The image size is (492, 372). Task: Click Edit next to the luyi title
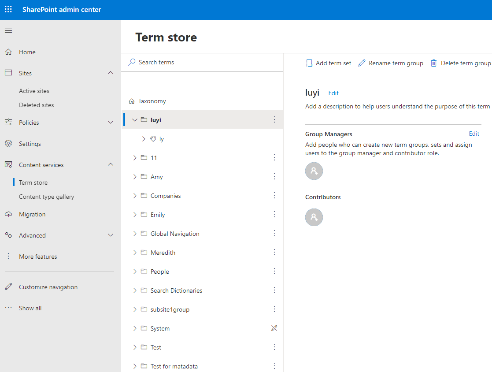(x=333, y=93)
